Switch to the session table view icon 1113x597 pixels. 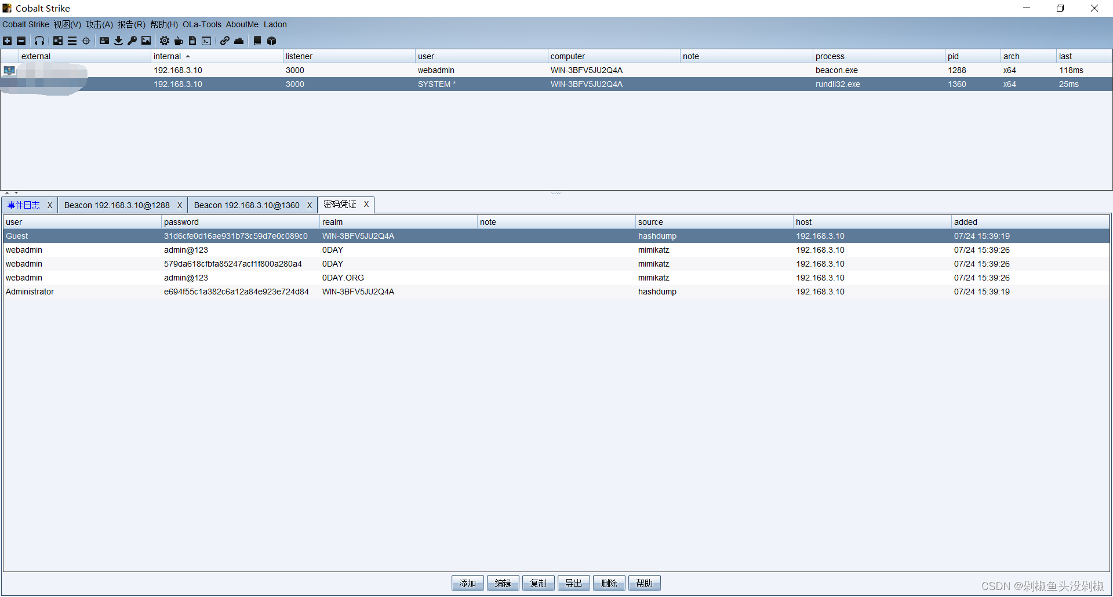pos(72,41)
